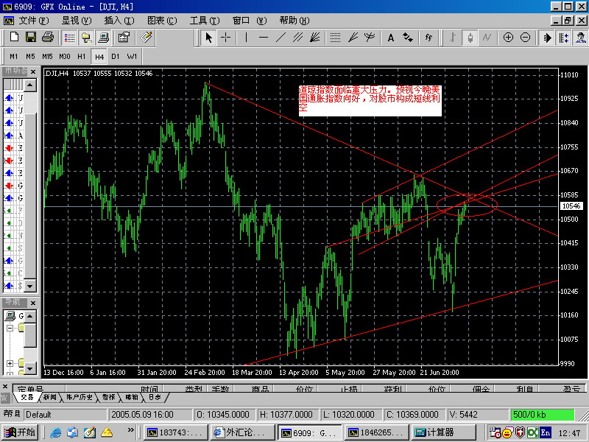Select the arrow Cursor tool
589x442 pixels.
point(209,38)
